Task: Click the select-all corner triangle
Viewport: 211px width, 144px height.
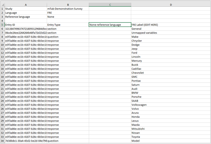Action: [x=3, y=5]
